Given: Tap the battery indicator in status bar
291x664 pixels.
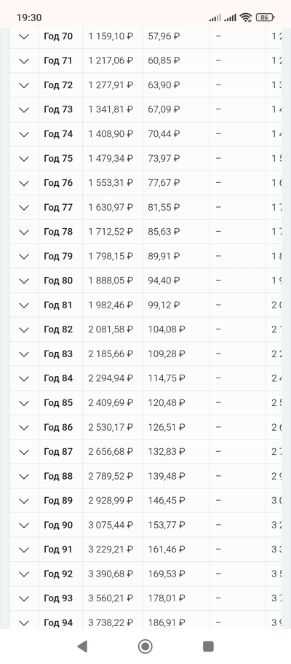Looking at the screenshot, I should pyautogui.click(x=265, y=17).
